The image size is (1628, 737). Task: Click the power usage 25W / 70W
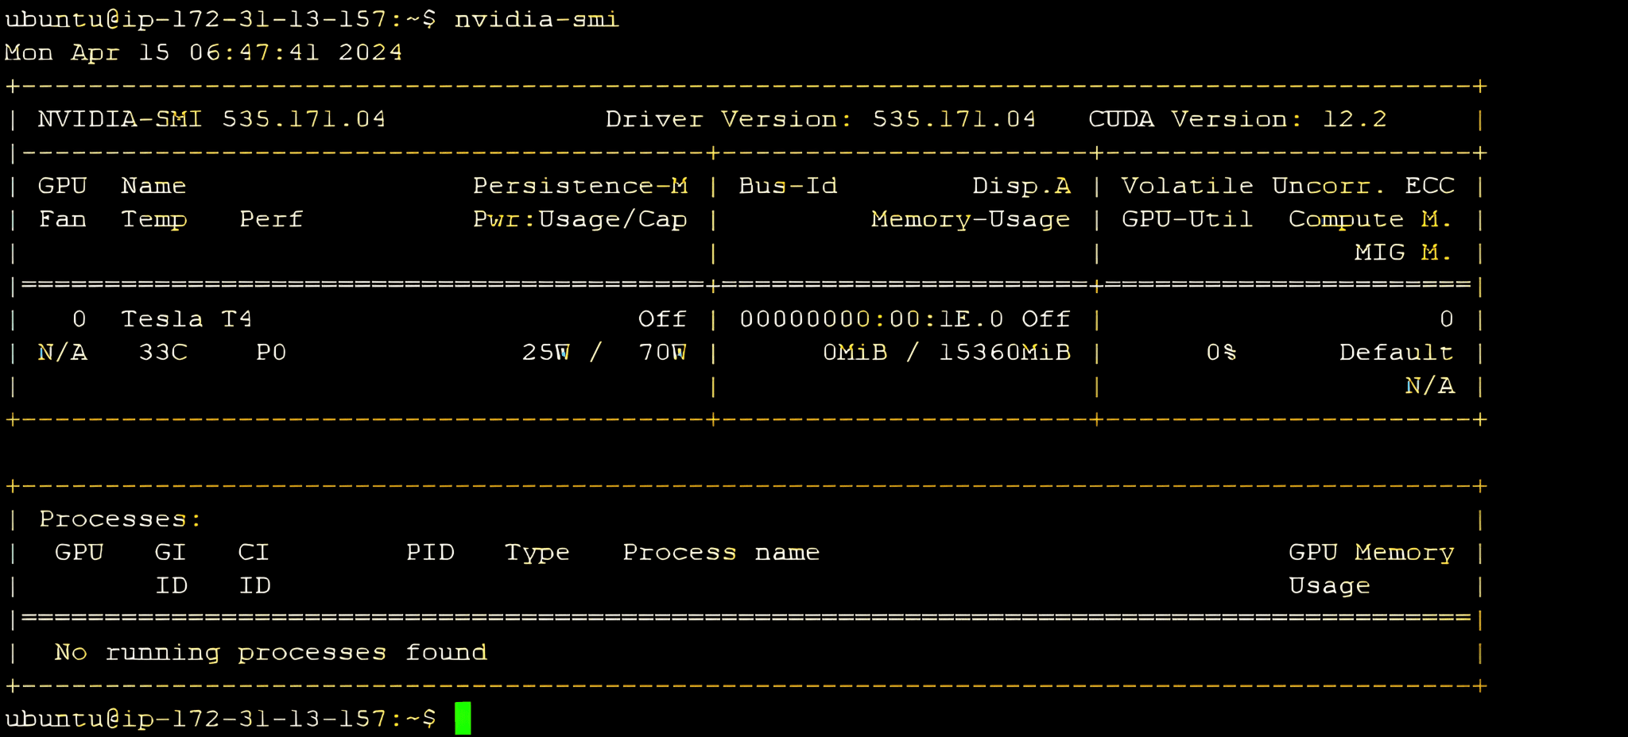pyautogui.click(x=606, y=353)
